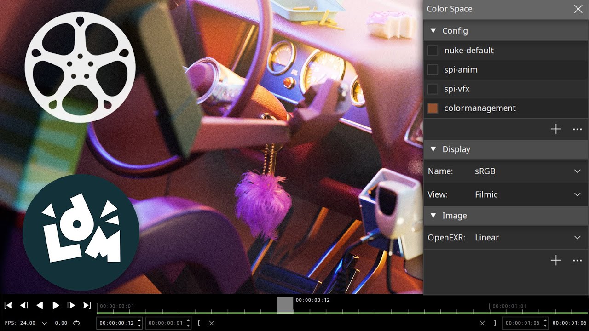Screen dimensions: 589x331
Task: Open the Config section more options menu
Action: (x=577, y=130)
